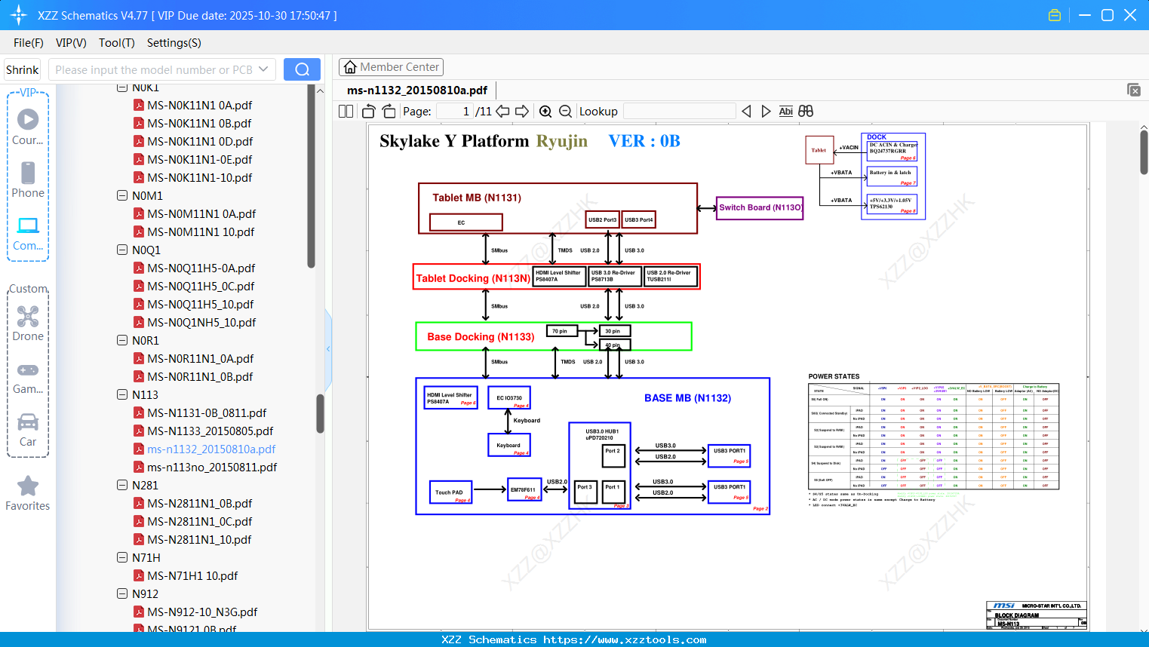Open MS-N1131-0B_0811.pdf

click(207, 412)
